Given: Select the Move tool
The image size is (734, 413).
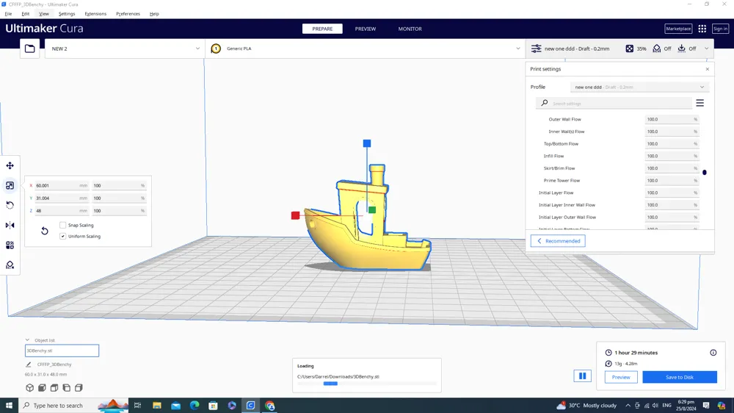Looking at the screenshot, I should [x=10, y=165].
